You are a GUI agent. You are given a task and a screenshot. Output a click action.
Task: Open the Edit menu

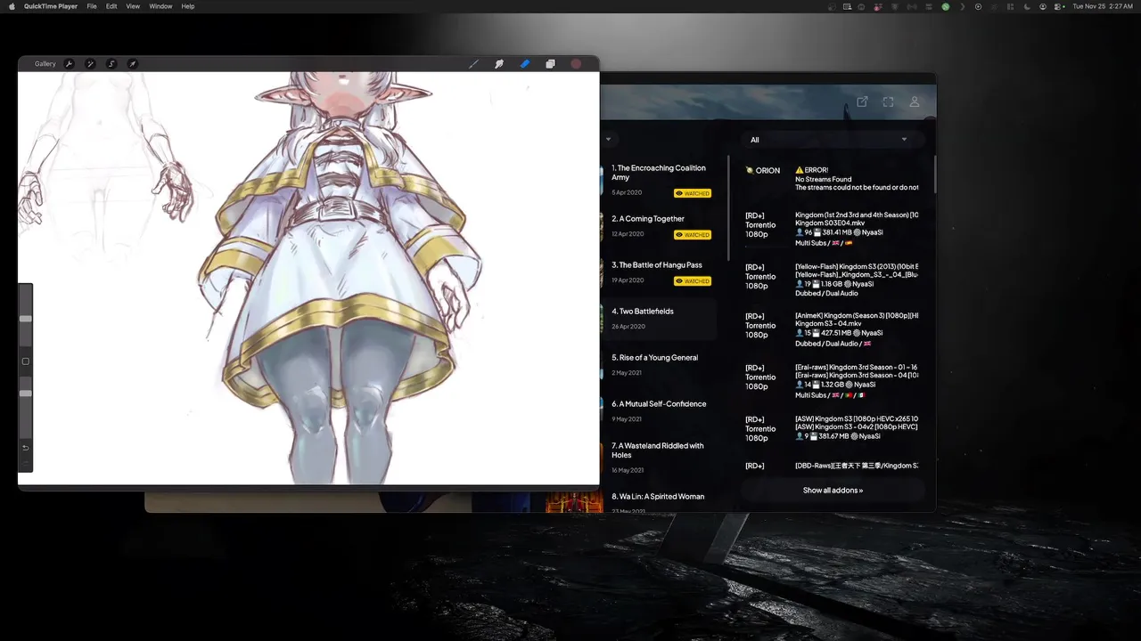(111, 6)
